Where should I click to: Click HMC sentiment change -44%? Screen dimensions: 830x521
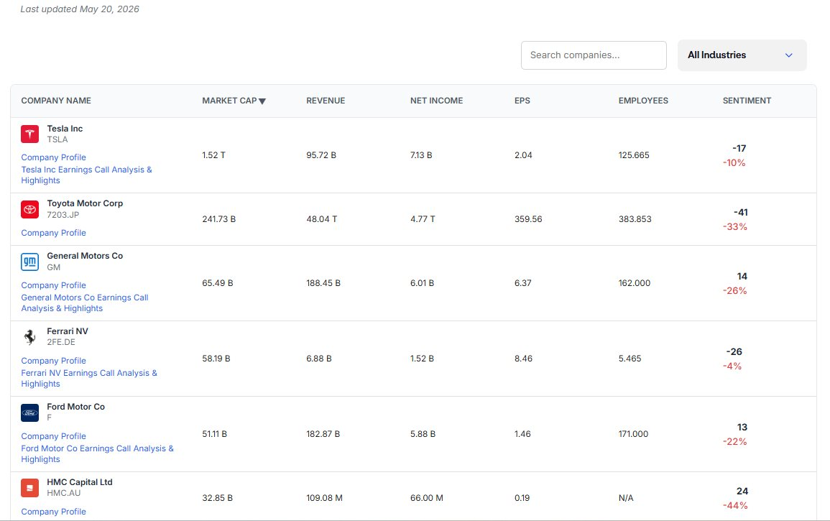(735, 506)
